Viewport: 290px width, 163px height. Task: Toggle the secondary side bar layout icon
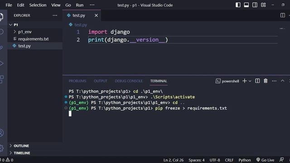point(255,5)
